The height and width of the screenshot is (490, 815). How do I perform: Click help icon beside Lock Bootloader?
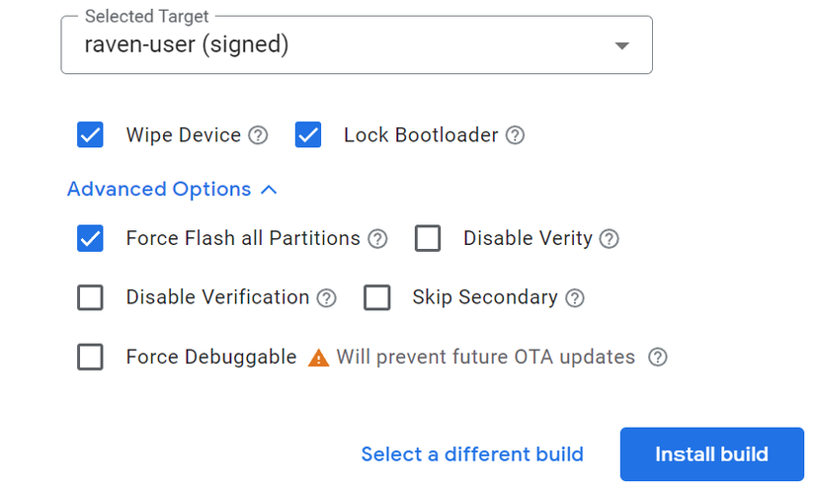pos(515,135)
